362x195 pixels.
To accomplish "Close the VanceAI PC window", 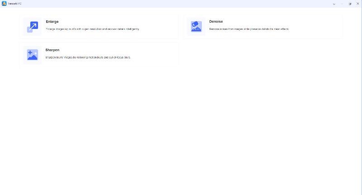I will click(358, 4).
